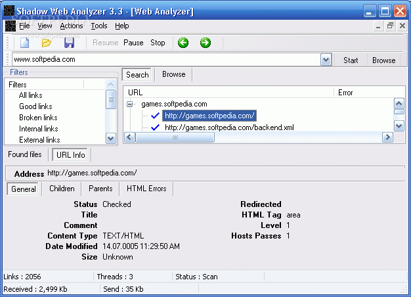Open the Tools menu
This screenshot has width=411, height=297.
tap(99, 26)
